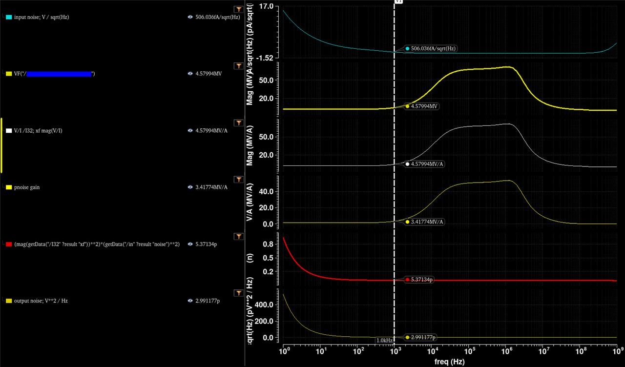Screen dimensions: 625x367
Task: Select the mag(getData("/I32"...)) expression name
Action: tap(97, 244)
